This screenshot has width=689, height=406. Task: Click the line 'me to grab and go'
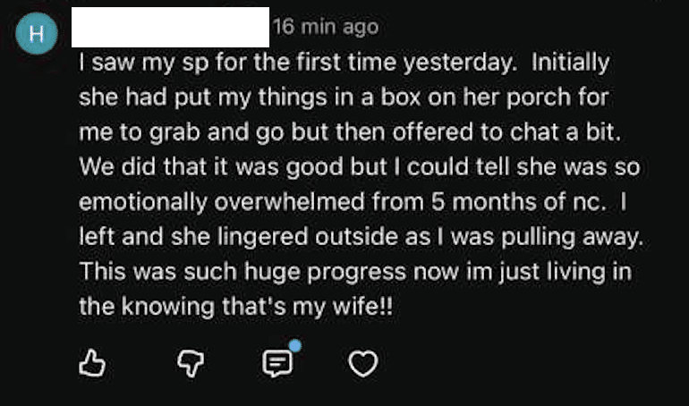click(350, 132)
